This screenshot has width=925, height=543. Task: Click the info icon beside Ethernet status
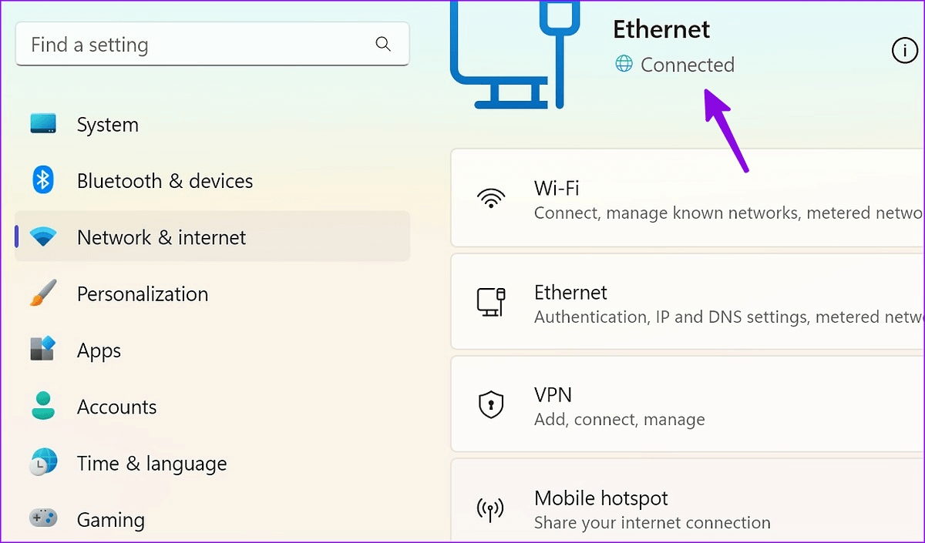click(904, 51)
